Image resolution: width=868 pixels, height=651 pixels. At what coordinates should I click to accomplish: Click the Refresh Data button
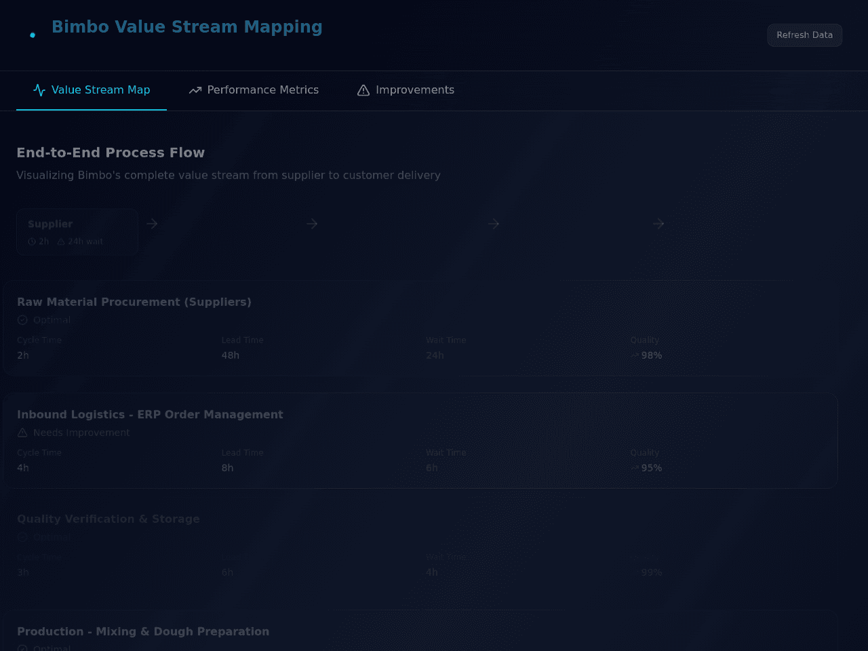(x=804, y=35)
